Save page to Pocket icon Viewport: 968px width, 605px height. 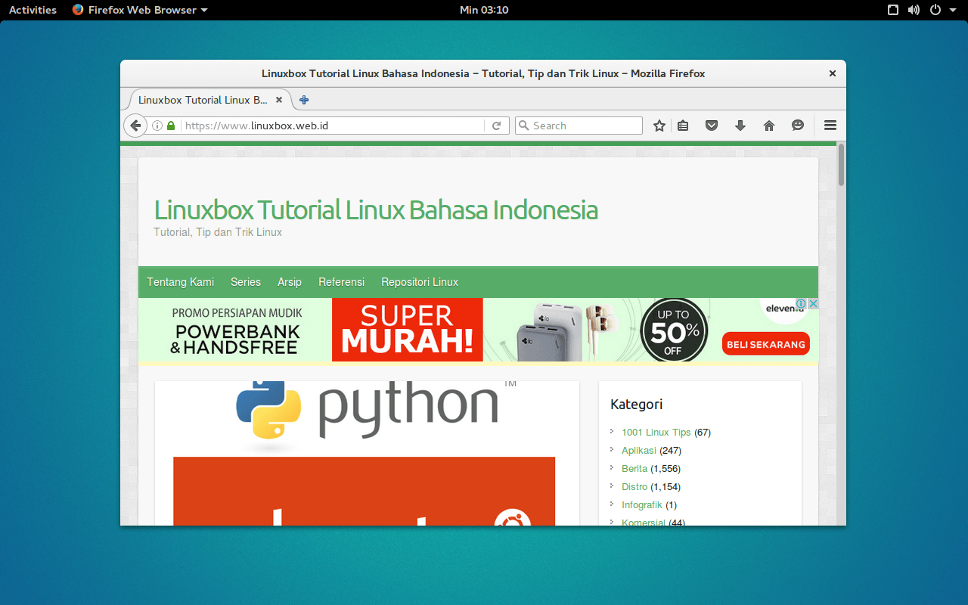click(x=712, y=126)
